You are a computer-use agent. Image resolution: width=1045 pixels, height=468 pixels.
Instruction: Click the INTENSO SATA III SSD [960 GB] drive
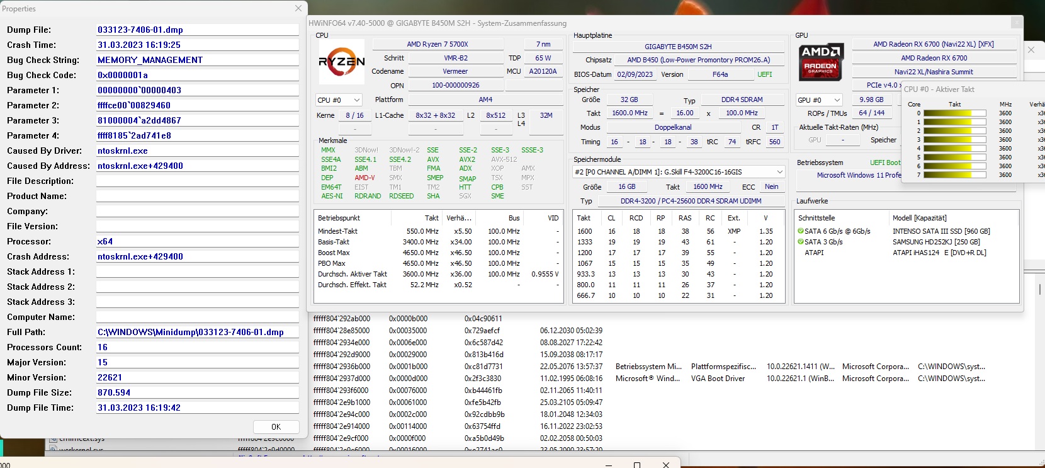coord(941,231)
